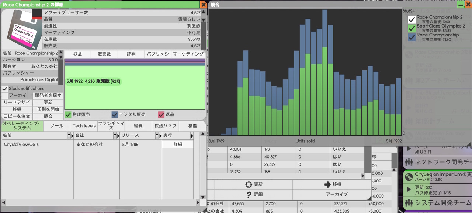
Task: Click the left arrow of the details window's bottom scrollbar
Action: tap(4, 203)
